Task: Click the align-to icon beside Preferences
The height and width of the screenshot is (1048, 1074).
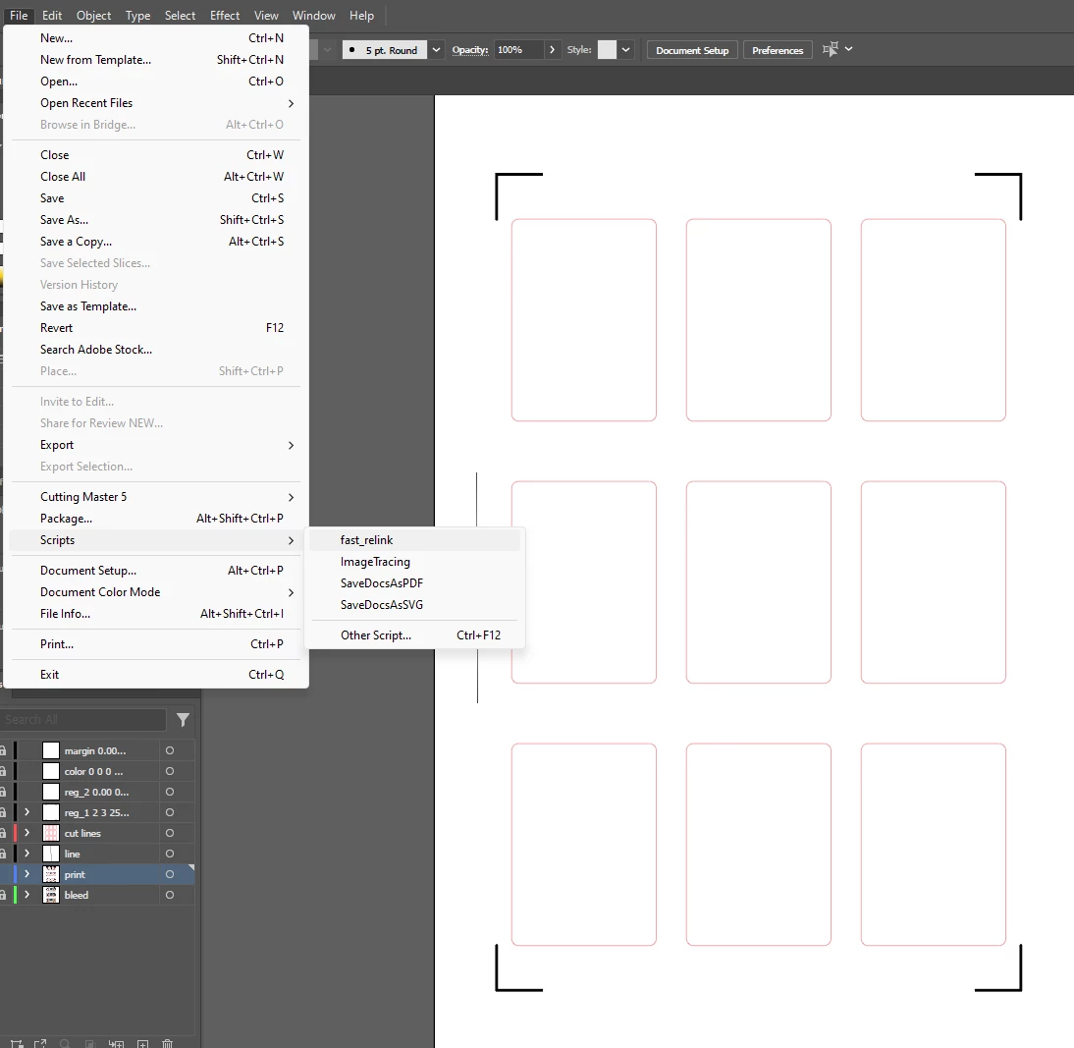Action: [830, 49]
